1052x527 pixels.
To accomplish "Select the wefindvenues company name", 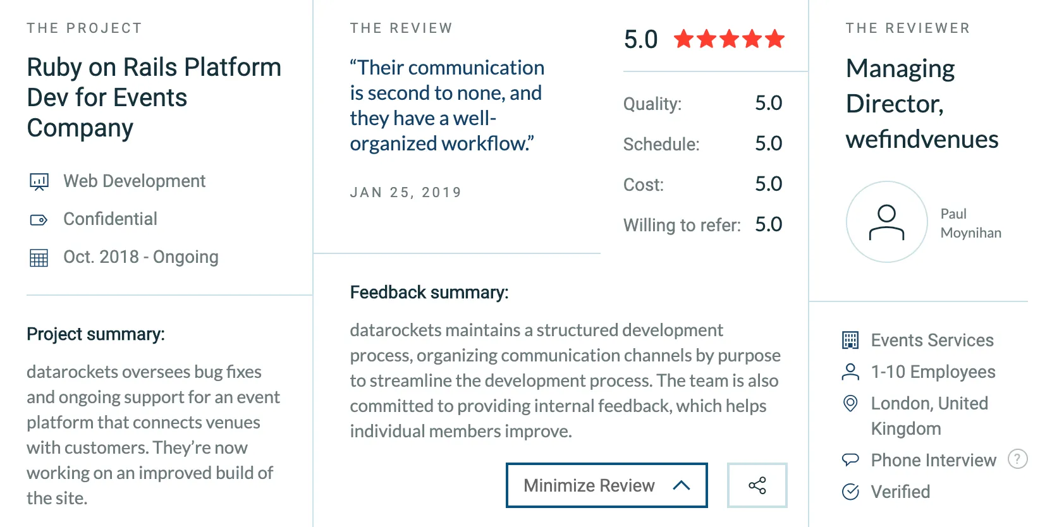I will 922,140.
